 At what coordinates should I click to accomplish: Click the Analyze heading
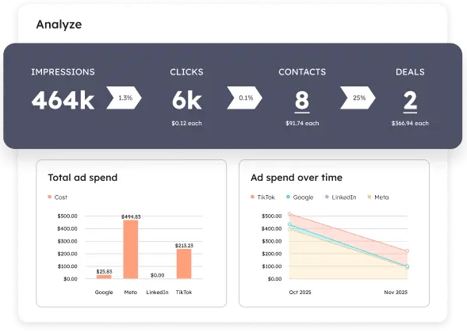click(59, 25)
